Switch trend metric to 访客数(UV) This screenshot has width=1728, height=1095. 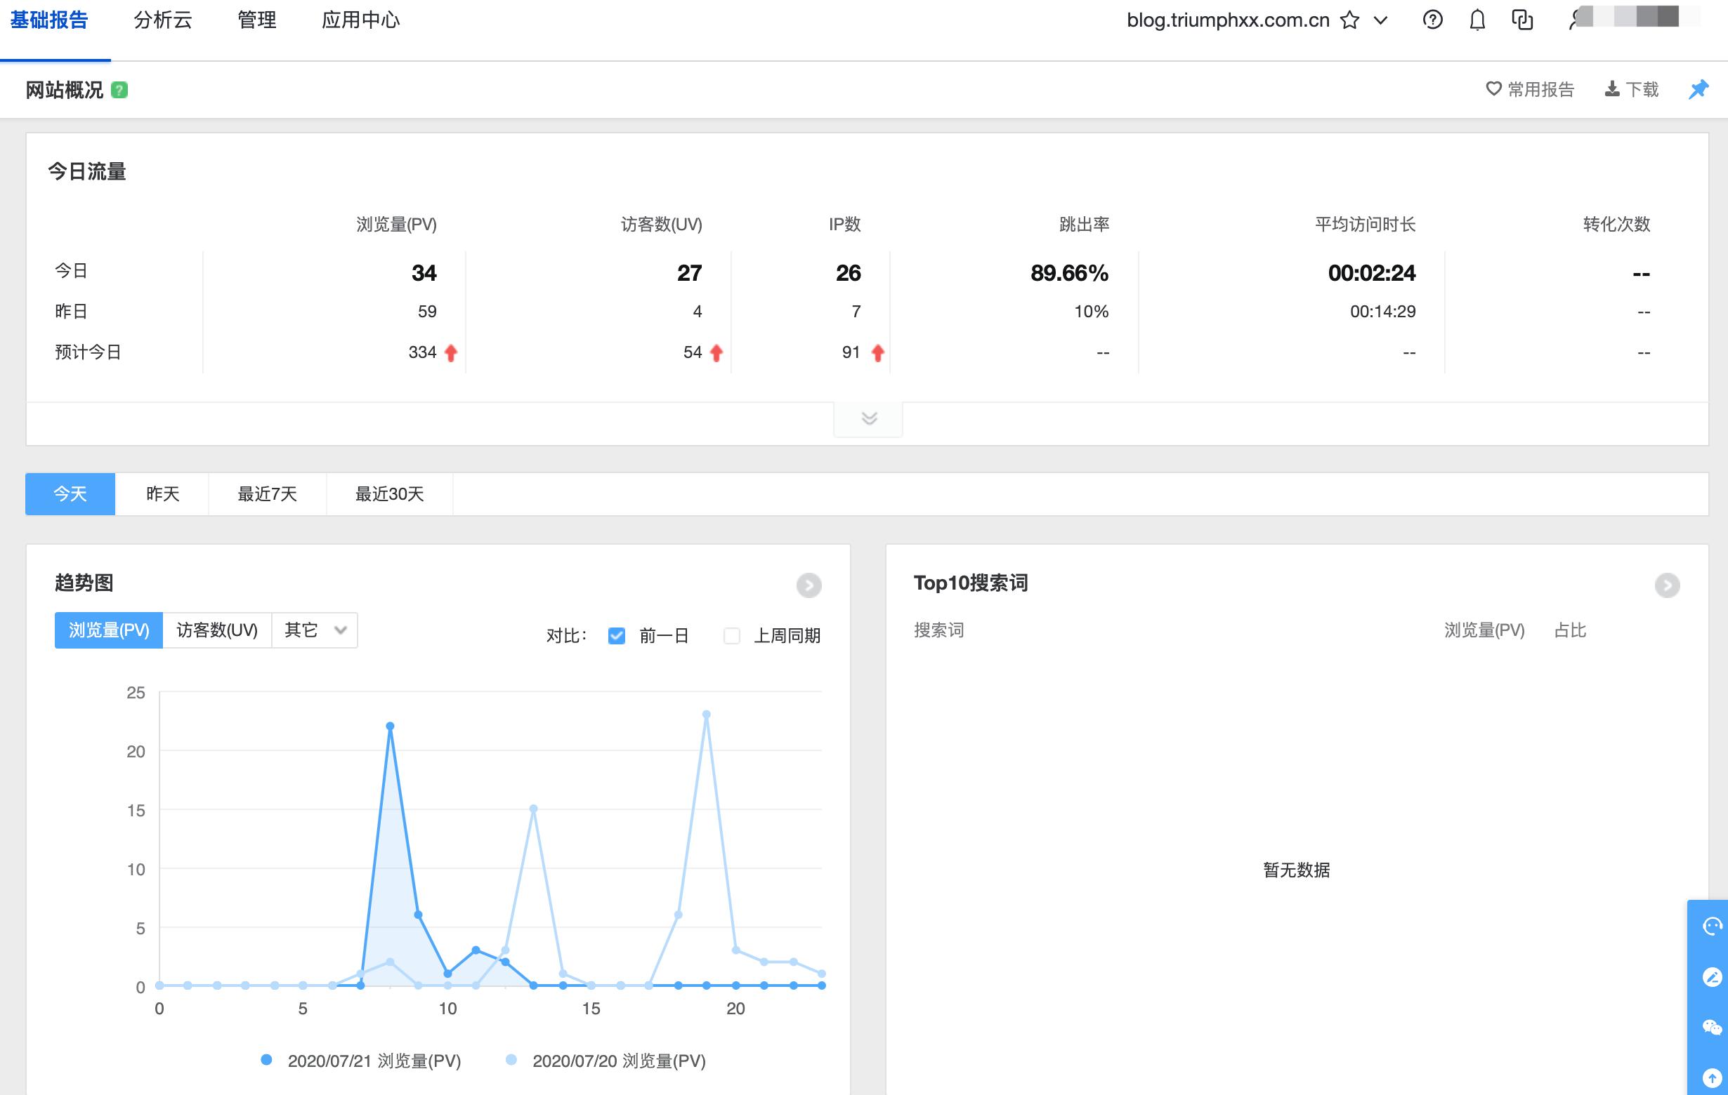[218, 630]
